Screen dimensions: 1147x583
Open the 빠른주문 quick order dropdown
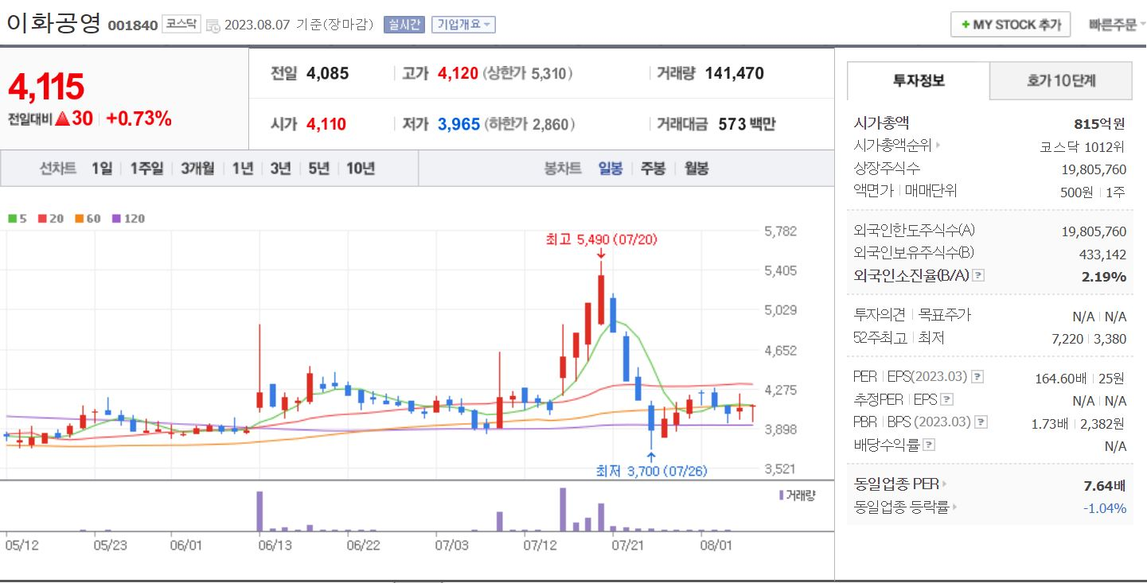coord(1116,25)
